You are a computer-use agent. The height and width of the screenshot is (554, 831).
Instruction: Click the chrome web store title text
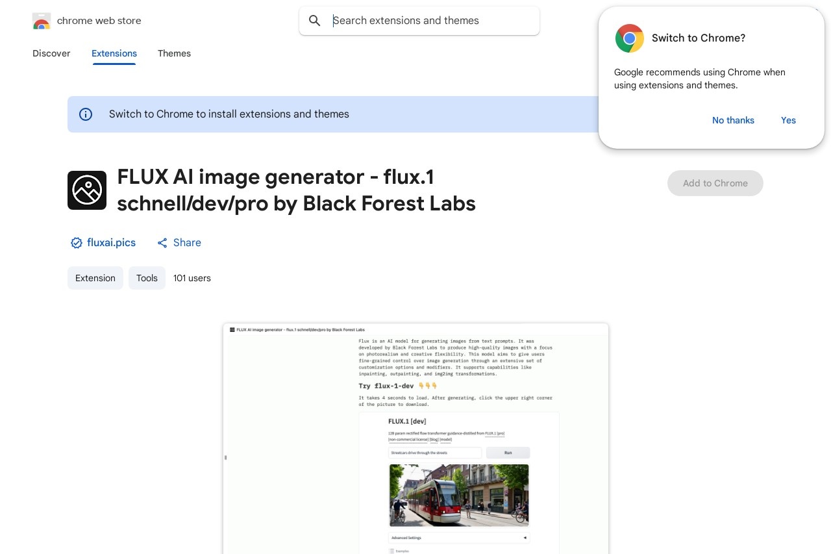pos(99,21)
